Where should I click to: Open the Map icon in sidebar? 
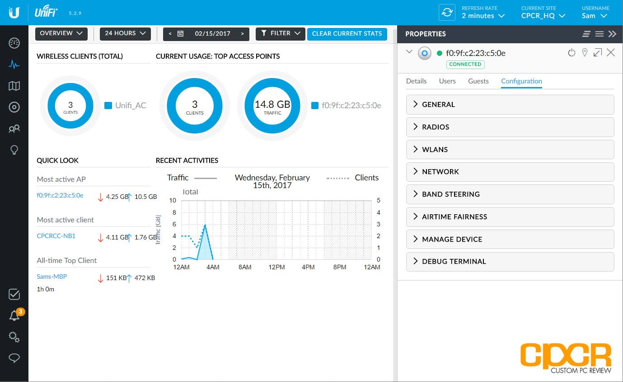click(x=14, y=86)
